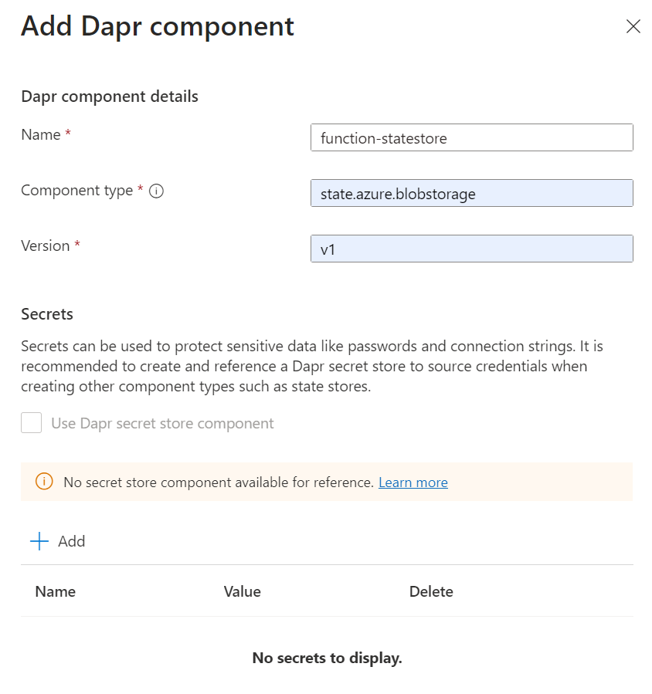Open the Version selection field
The height and width of the screenshot is (694, 652).
point(471,249)
